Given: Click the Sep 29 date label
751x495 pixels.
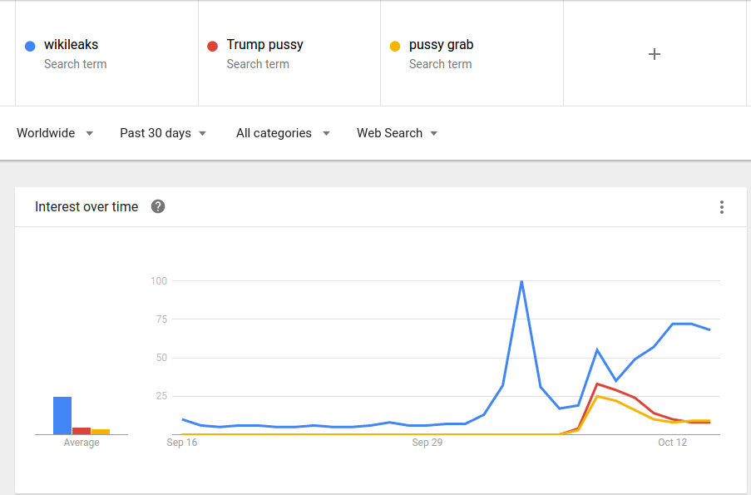Looking at the screenshot, I should pos(427,443).
